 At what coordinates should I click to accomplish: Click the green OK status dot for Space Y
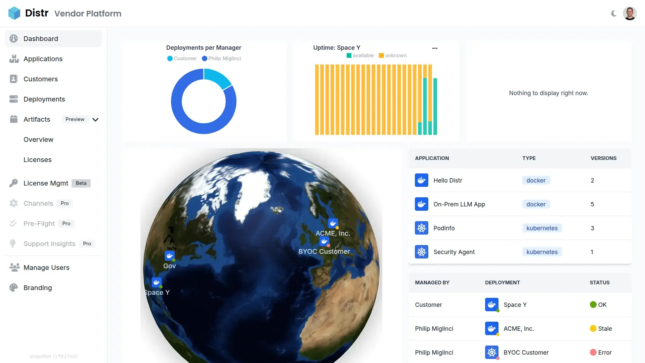[x=593, y=305]
